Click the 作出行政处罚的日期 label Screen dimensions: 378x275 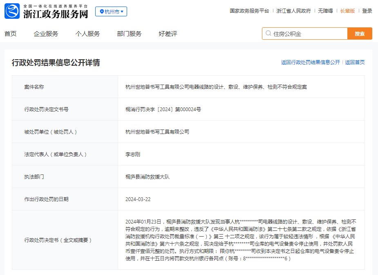pos(46,199)
